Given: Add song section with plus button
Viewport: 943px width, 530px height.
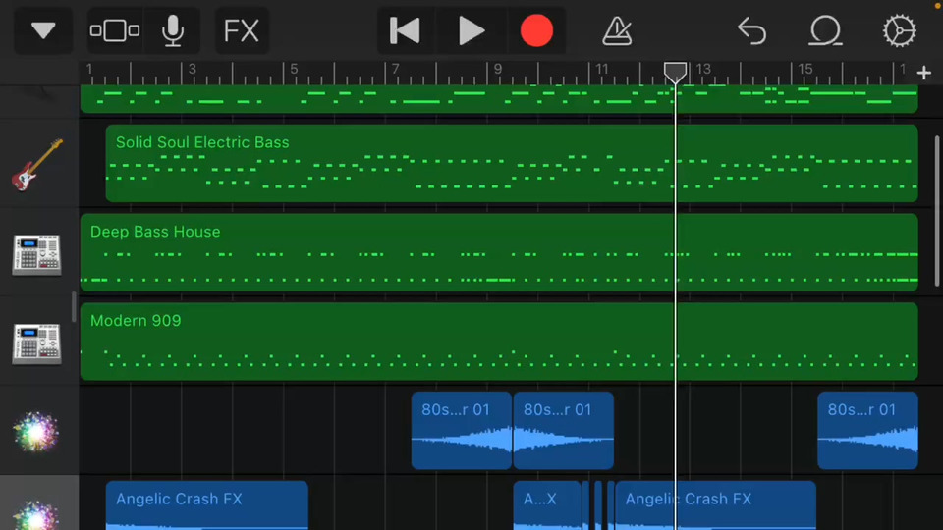Looking at the screenshot, I should click(924, 73).
